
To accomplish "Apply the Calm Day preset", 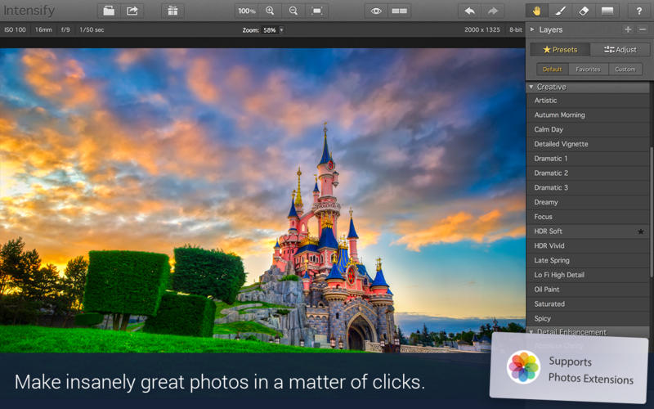I will (588, 129).
